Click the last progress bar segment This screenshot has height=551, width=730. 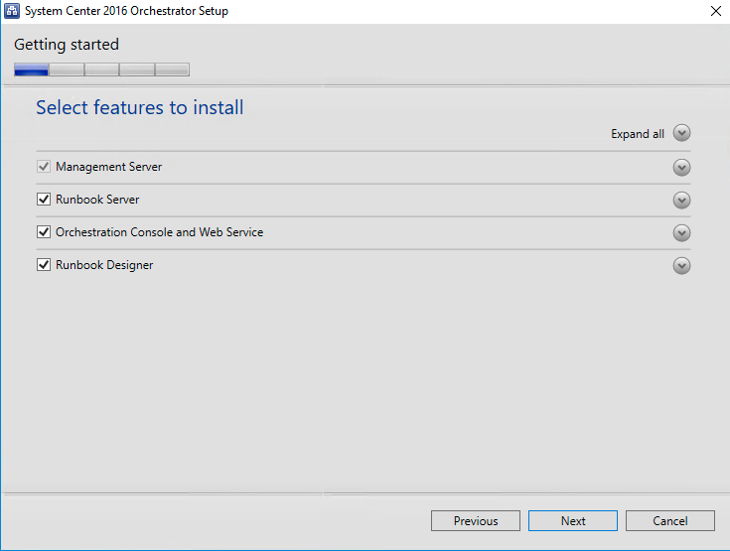(172, 69)
